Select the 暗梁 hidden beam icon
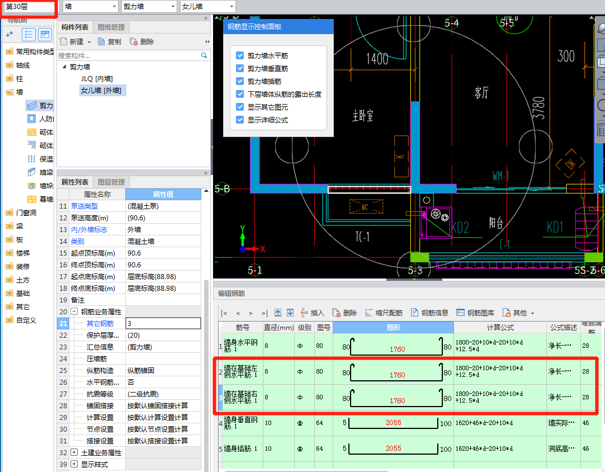Viewport: 605px width, 472px height. click(32, 172)
